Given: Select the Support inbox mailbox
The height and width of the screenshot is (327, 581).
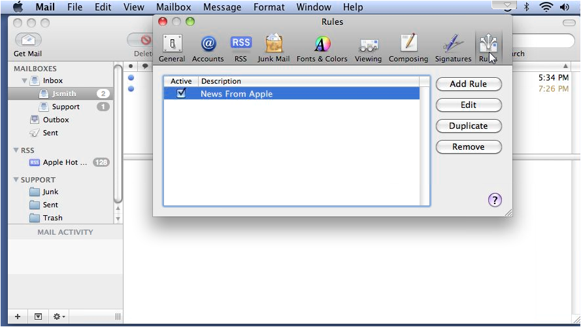Looking at the screenshot, I should [60, 107].
